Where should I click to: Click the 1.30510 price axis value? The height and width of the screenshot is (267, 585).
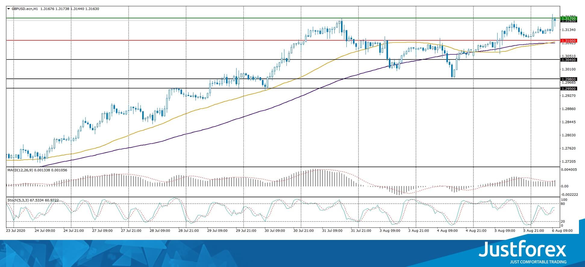[569, 56]
